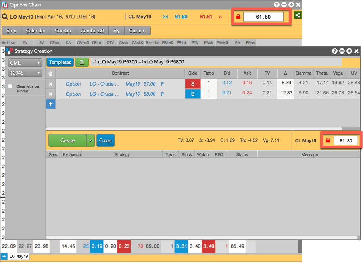Click the 0.12 bid of the 57.00 leg
Viewport: 363px width, 263px height.
point(227,83)
